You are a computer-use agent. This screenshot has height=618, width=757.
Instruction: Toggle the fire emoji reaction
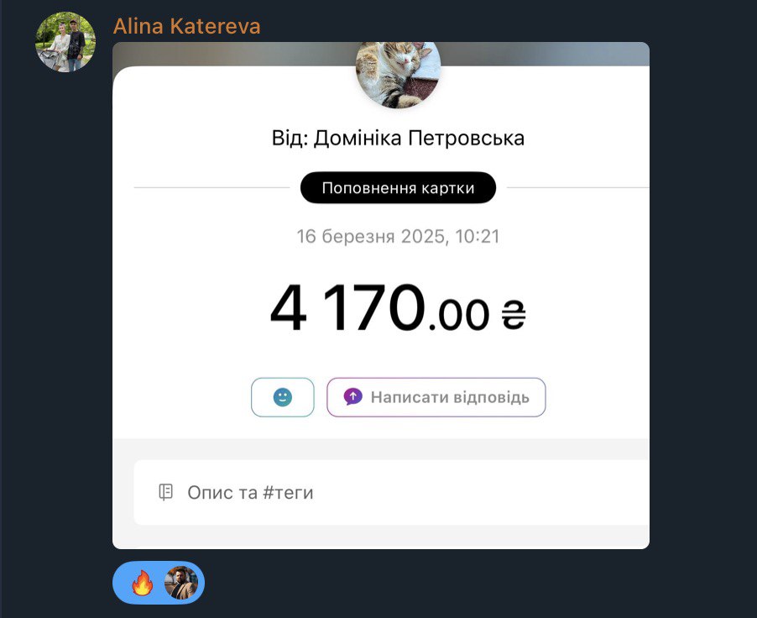(x=143, y=582)
